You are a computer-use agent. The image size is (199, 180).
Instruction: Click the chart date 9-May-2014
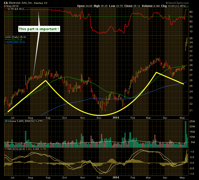pos(11,6)
